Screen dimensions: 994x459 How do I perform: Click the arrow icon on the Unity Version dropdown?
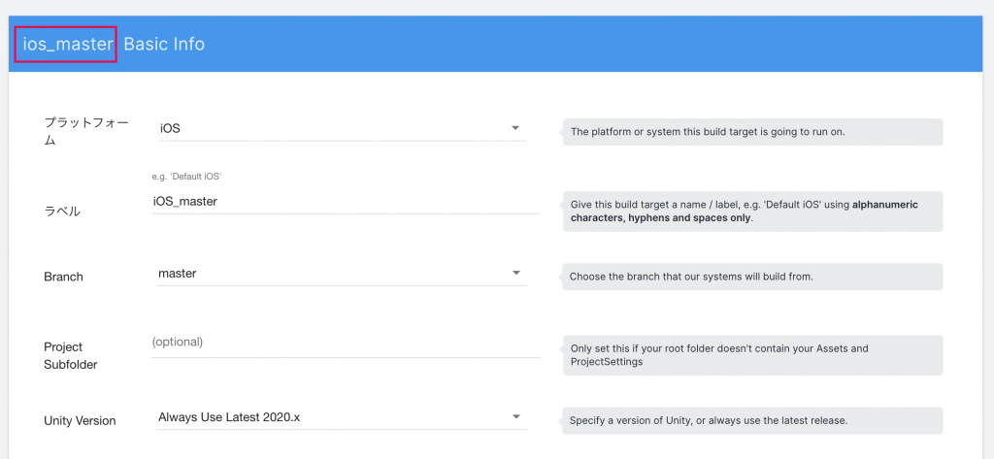(x=516, y=416)
